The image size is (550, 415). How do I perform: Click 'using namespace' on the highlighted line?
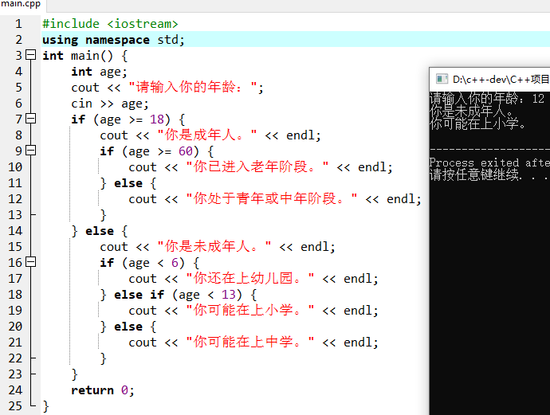click(96, 40)
